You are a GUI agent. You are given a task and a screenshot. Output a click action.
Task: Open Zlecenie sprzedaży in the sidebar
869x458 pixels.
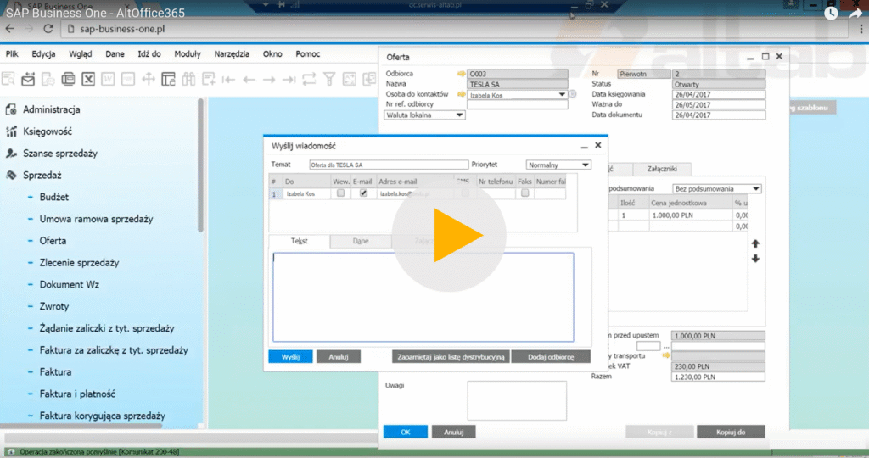[79, 263]
